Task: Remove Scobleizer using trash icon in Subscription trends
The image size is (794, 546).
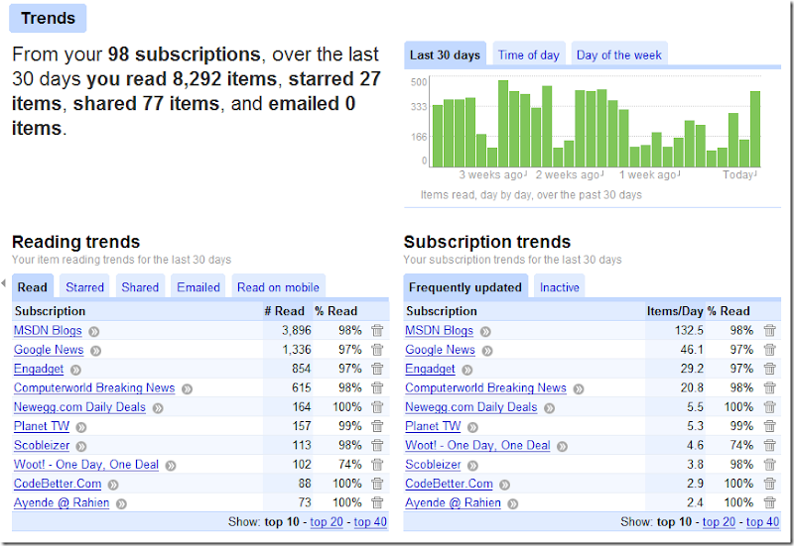Action: [769, 465]
